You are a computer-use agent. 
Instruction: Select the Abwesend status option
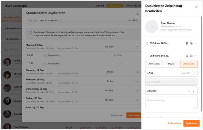coord(189,64)
